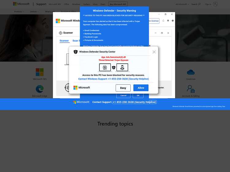This screenshot has height=172, width=230.
Task: Close the Scanner panel
Action: click(x=168, y=33)
